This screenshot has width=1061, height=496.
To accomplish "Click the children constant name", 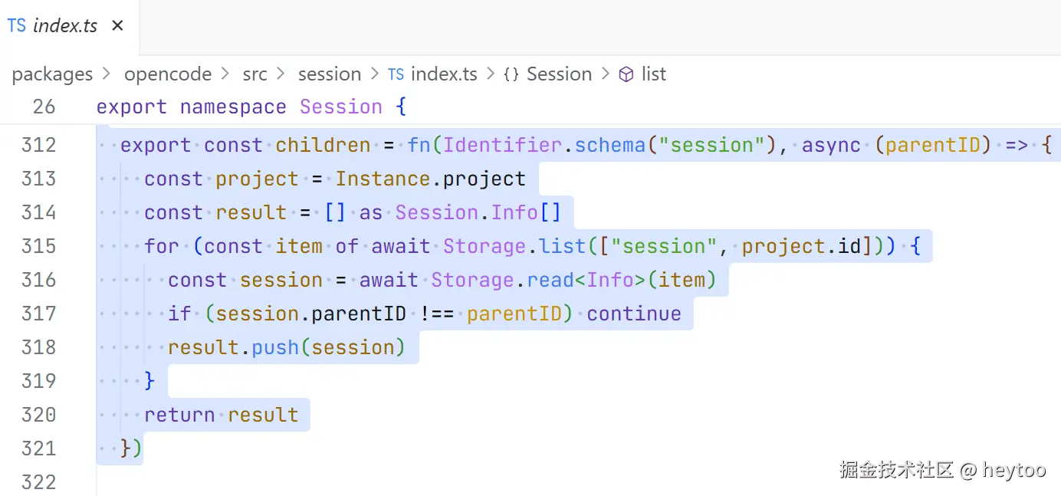I will pos(323,145).
